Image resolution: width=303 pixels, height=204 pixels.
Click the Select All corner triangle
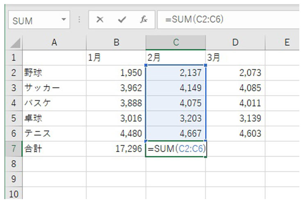tap(15, 43)
